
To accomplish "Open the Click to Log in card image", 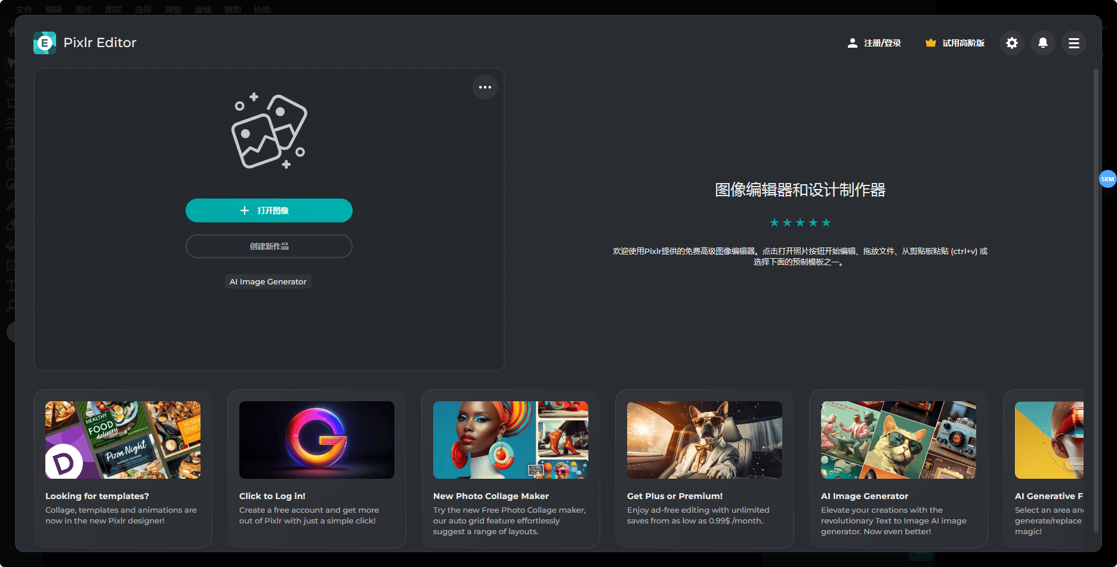I will click(x=317, y=440).
